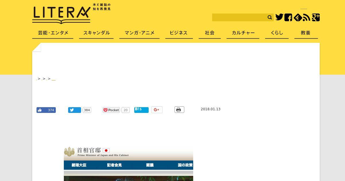Screen dimensions: 345x181
Task: Click the Facebook like button showing 374
Action: [46, 110]
